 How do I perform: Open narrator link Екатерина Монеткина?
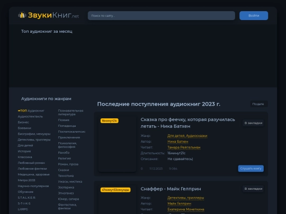point(186,209)
